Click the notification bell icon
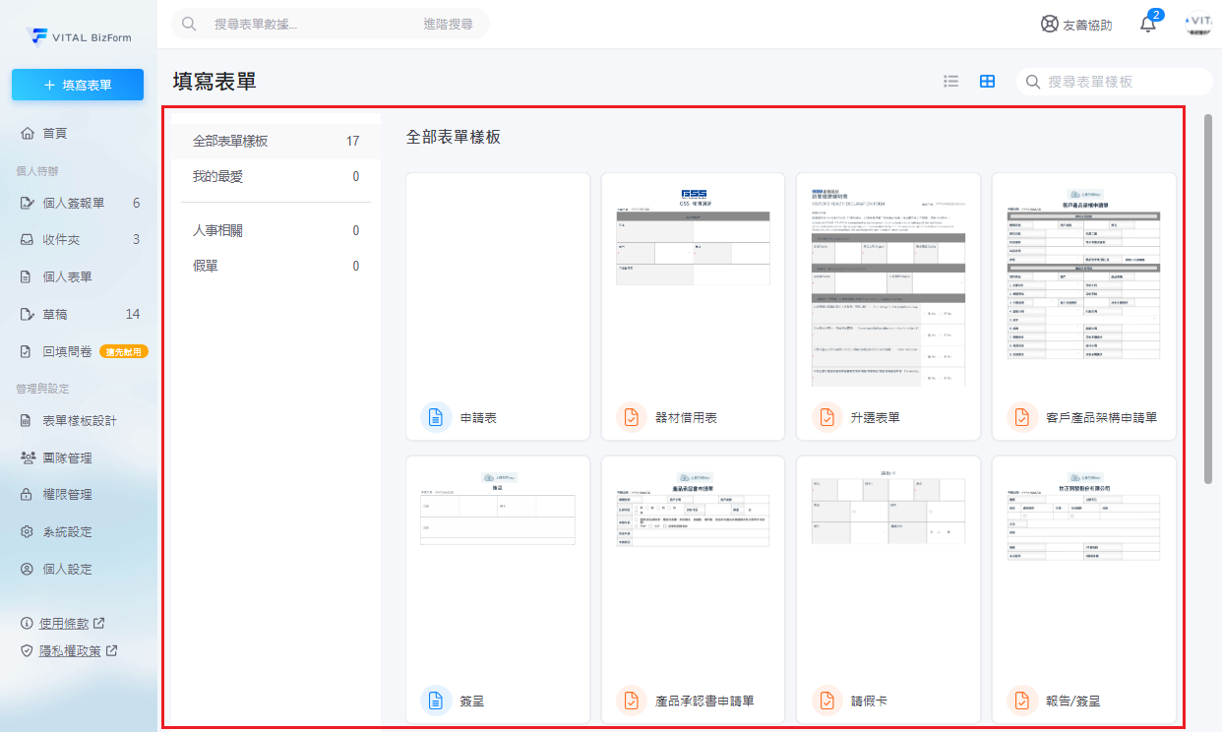The height and width of the screenshot is (732, 1222). 1147,25
